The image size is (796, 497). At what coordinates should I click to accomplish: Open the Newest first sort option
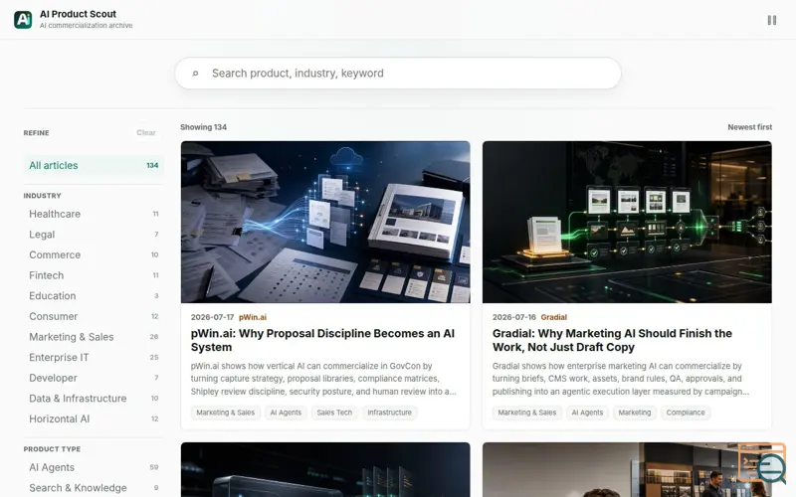coord(749,127)
